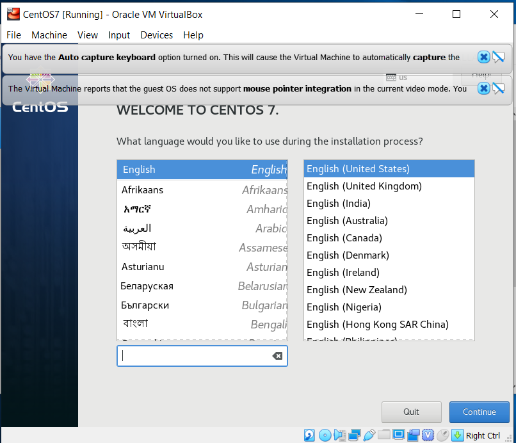
Task: Select the Amharic language row
Action: tap(202, 209)
